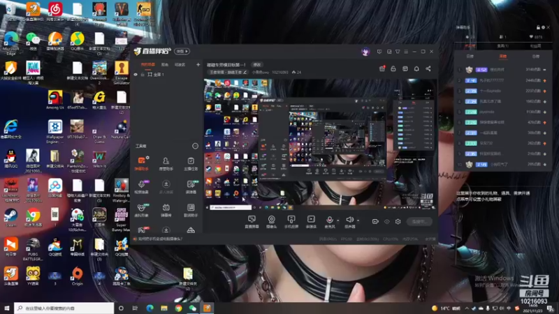Add a new scene with plus icon
559x314 pixels.
pos(198,64)
